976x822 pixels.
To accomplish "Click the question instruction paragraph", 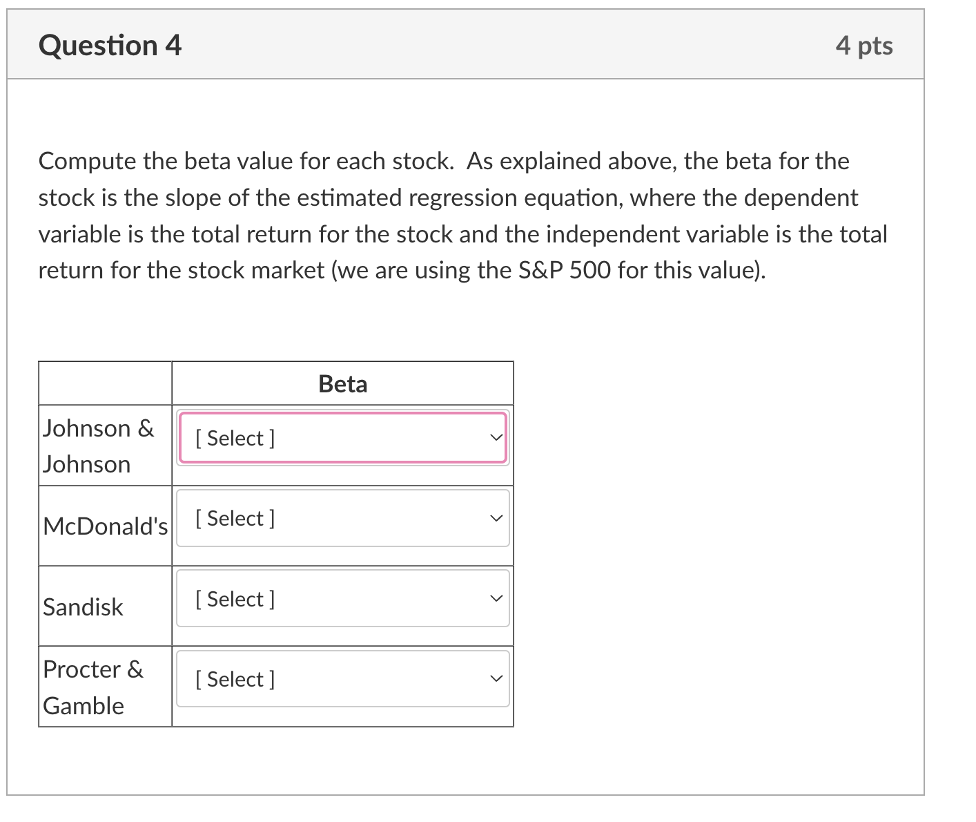I will [461, 215].
